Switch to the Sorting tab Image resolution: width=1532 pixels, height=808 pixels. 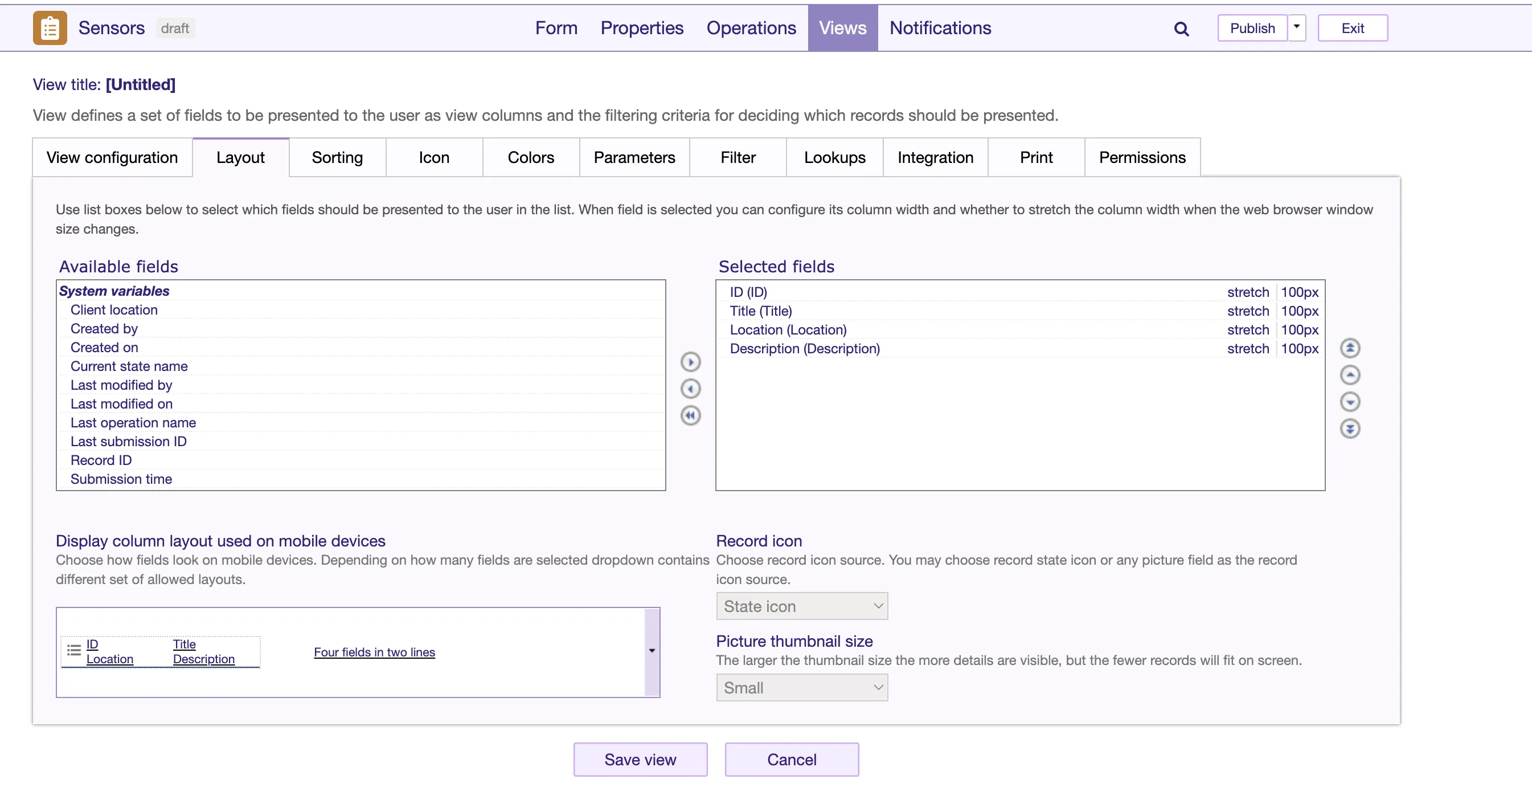pyautogui.click(x=337, y=158)
